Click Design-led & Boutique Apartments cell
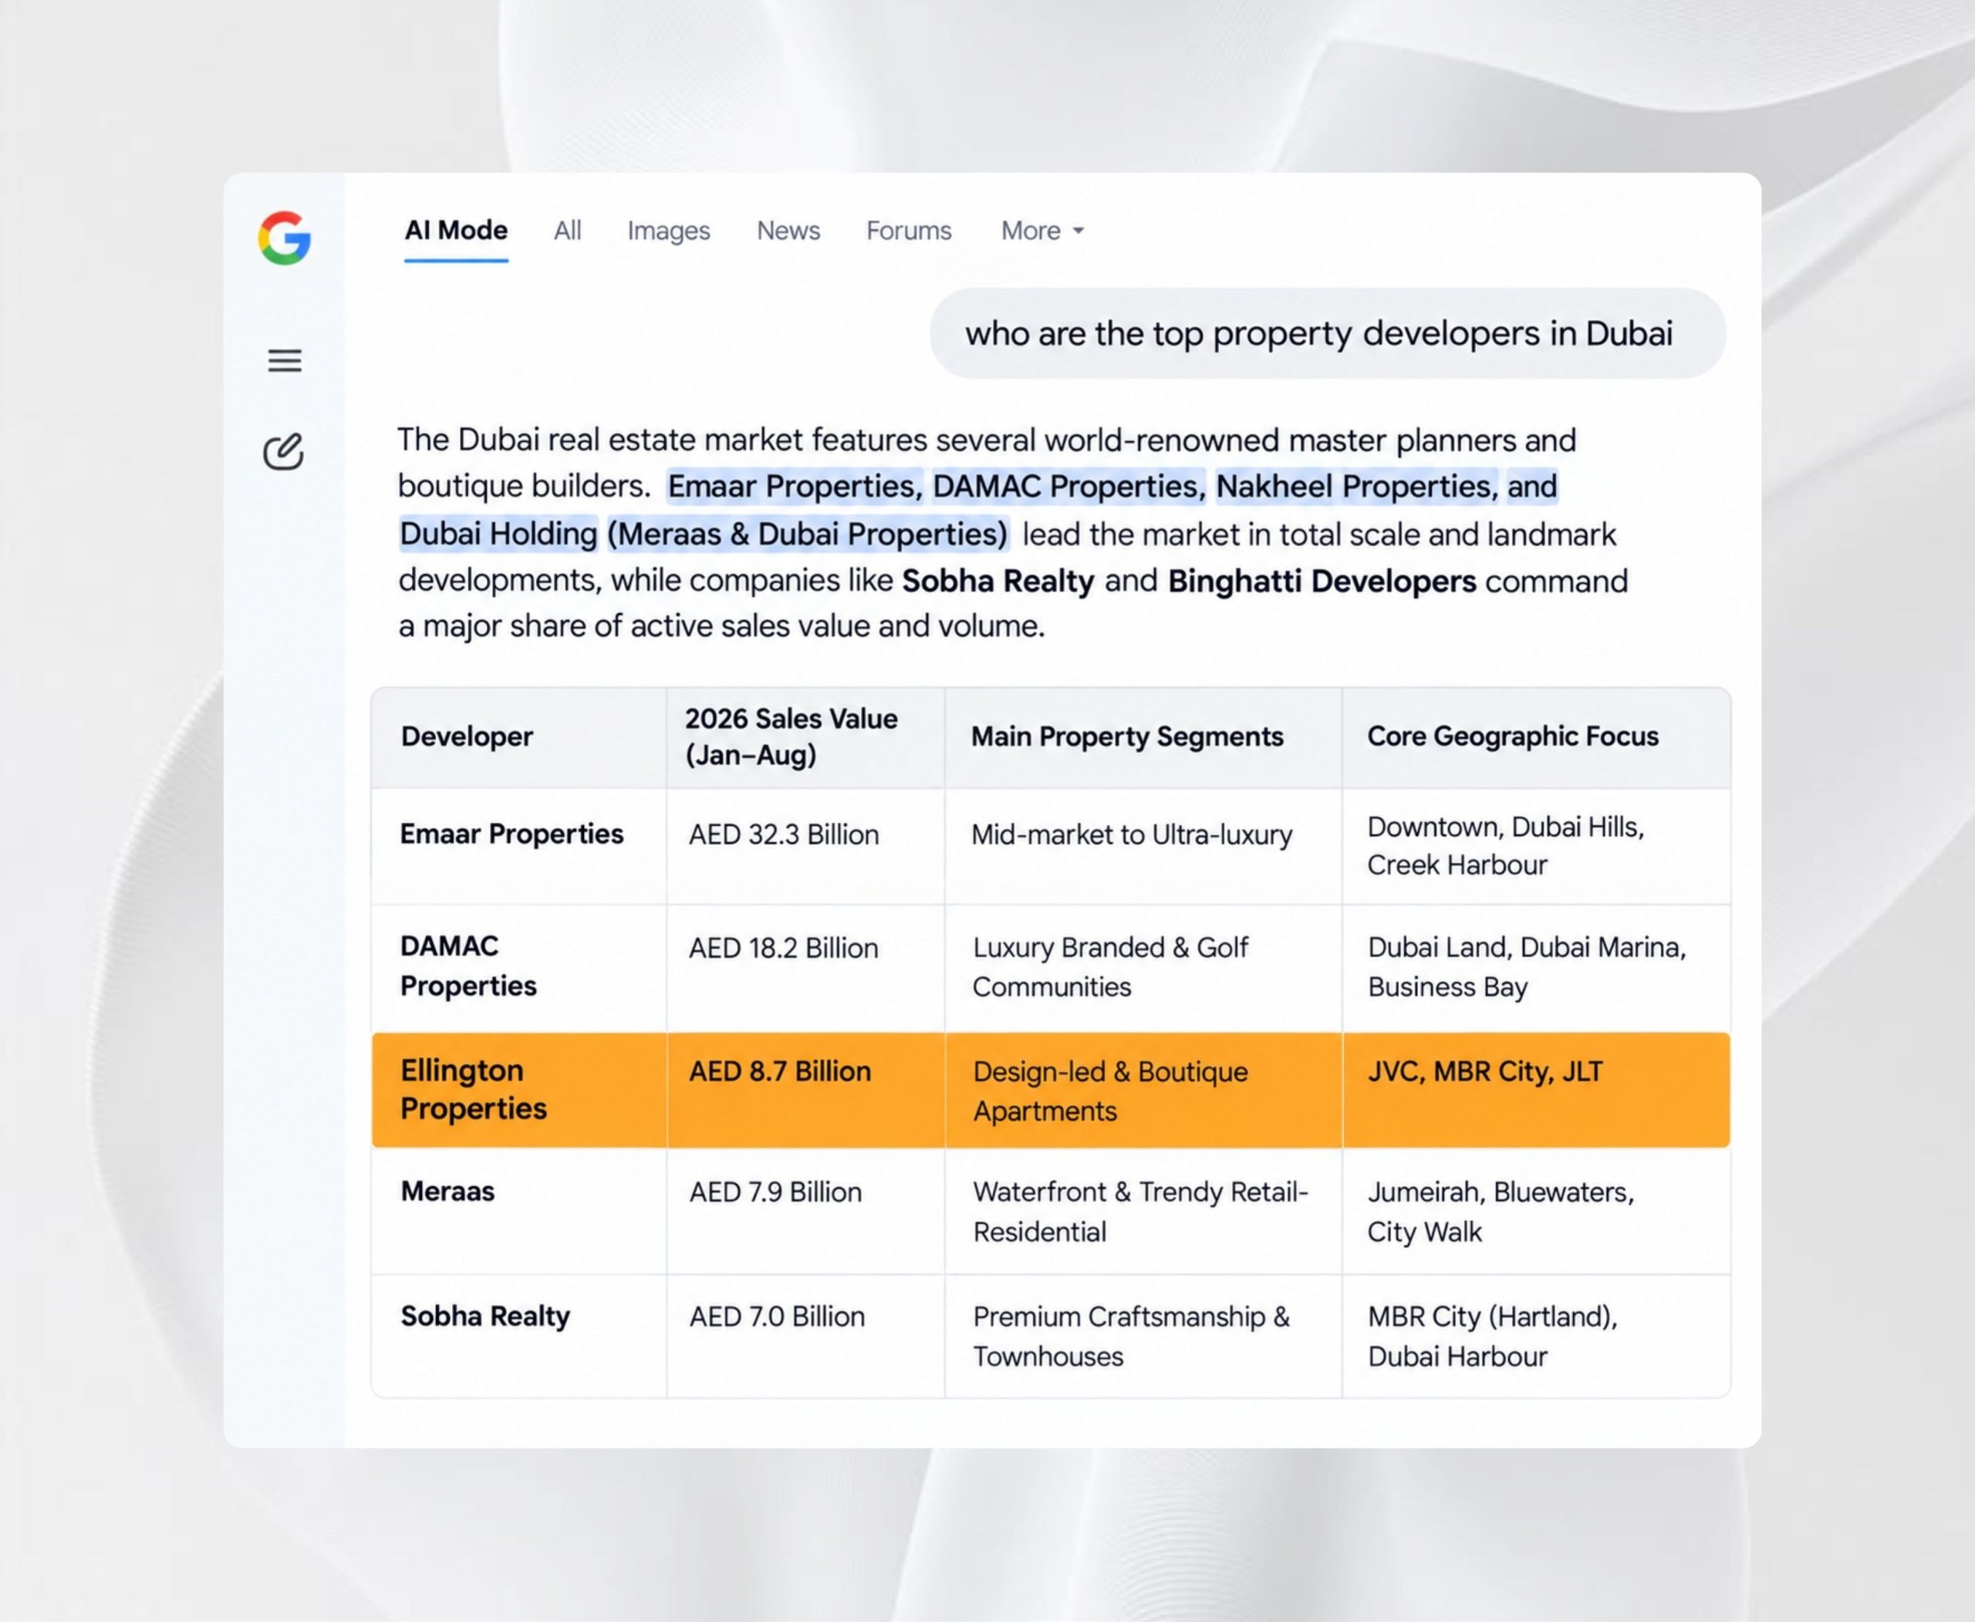This screenshot has height=1622, width=1975. click(x=1143, y=1089)
